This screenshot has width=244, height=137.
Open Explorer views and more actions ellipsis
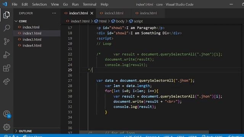[54, 13]
